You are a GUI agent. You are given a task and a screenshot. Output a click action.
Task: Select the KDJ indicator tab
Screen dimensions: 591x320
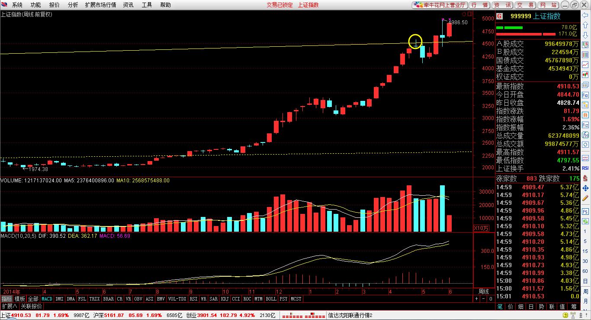[225, 299]
